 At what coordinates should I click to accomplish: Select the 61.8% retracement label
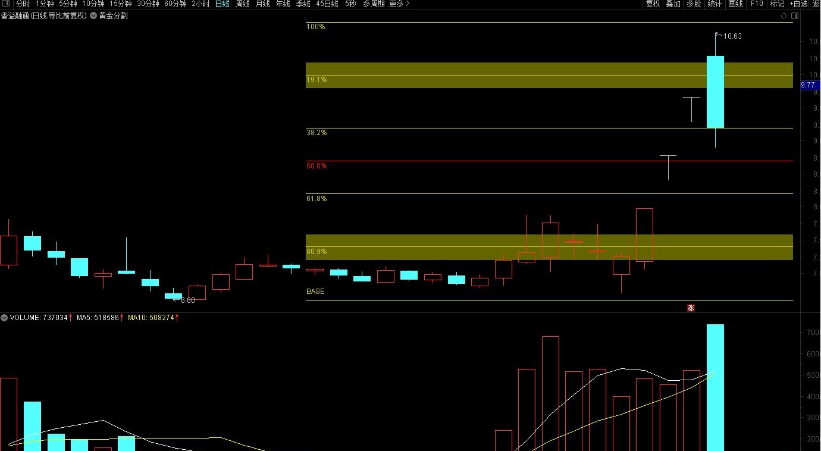[x=316, y=199]
